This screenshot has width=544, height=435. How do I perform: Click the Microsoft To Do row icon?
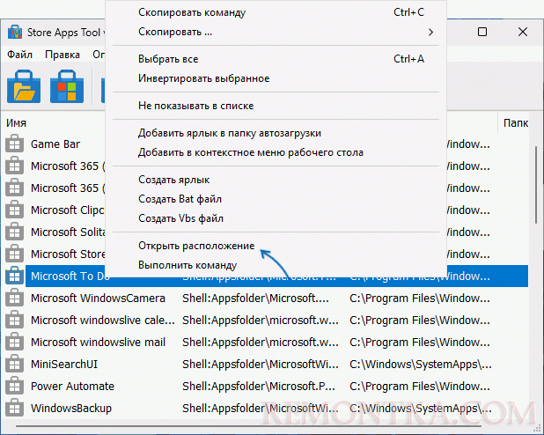[15, 276]
